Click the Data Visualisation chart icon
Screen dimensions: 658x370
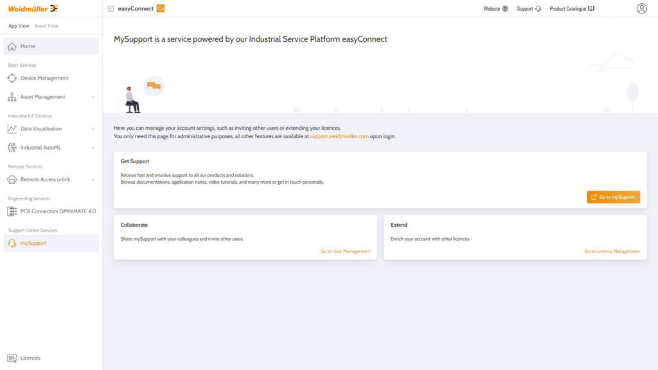click(x=12, y=128)
